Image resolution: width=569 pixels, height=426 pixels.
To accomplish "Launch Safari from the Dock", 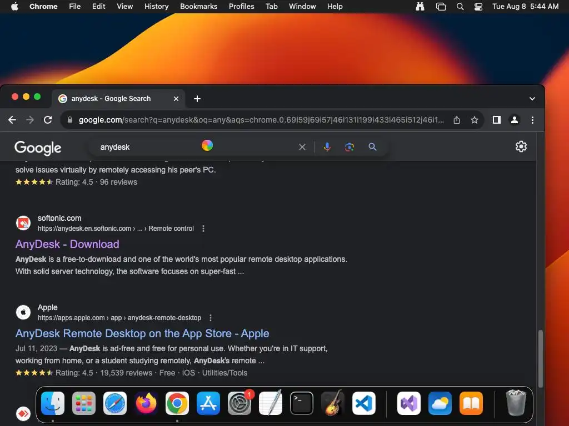I will [115, 403].
